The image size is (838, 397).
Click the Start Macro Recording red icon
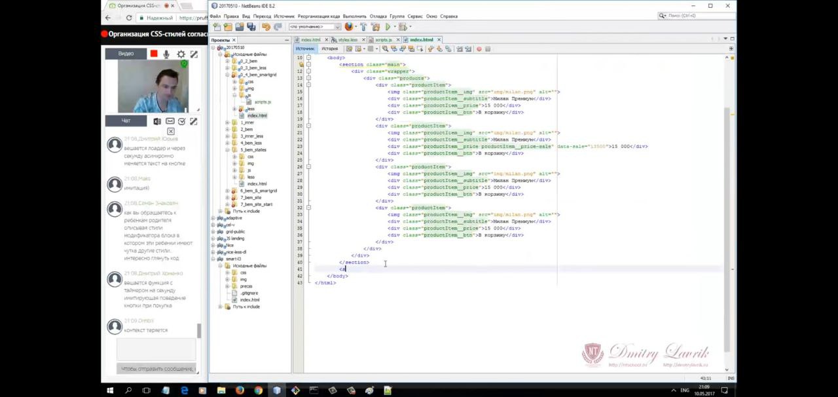(x=479, y=49)
